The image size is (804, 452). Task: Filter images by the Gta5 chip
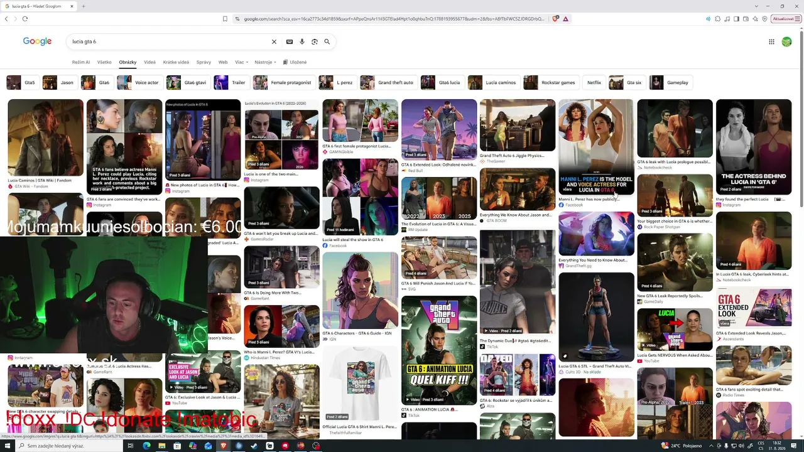(22, 82)
